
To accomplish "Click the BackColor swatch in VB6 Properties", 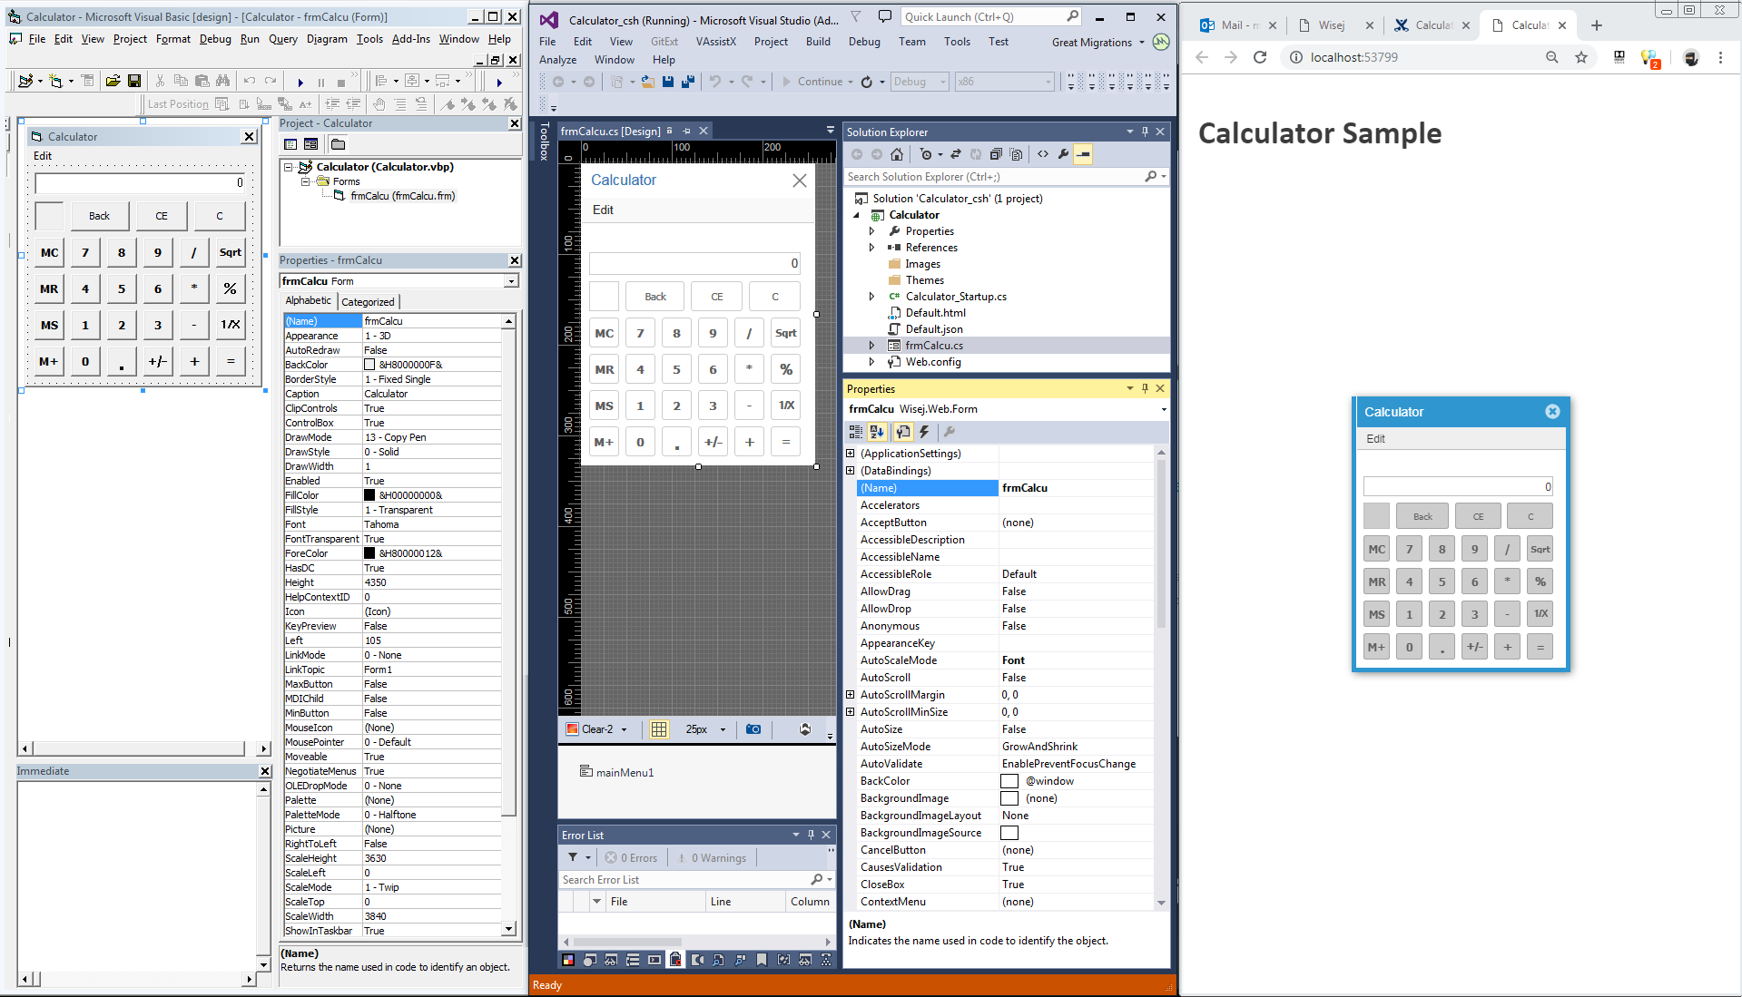I will 369,365.
